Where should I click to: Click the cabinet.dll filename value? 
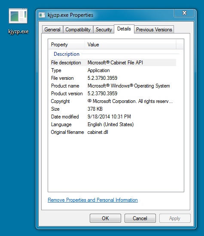pyautogui.click(x=97, y=132)
